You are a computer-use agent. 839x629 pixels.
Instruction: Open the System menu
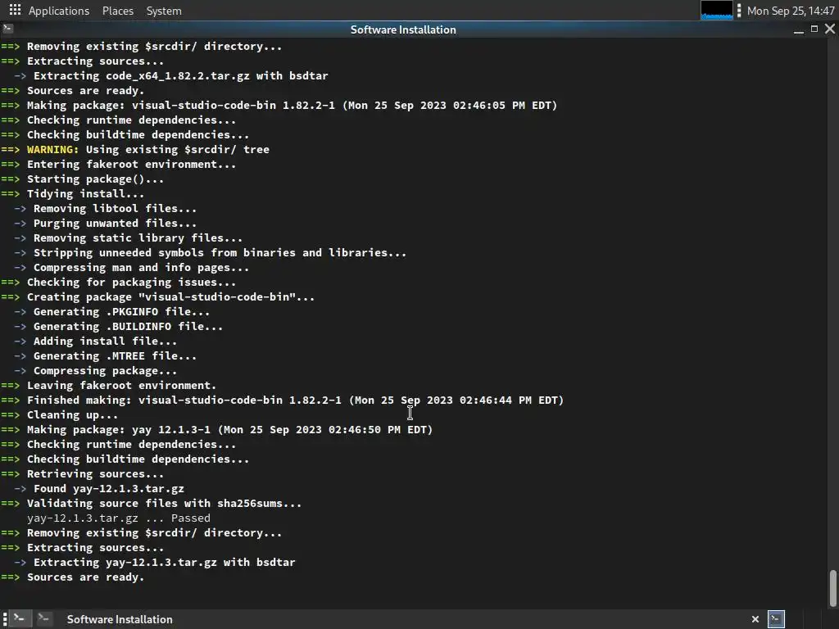click(164, 11)
